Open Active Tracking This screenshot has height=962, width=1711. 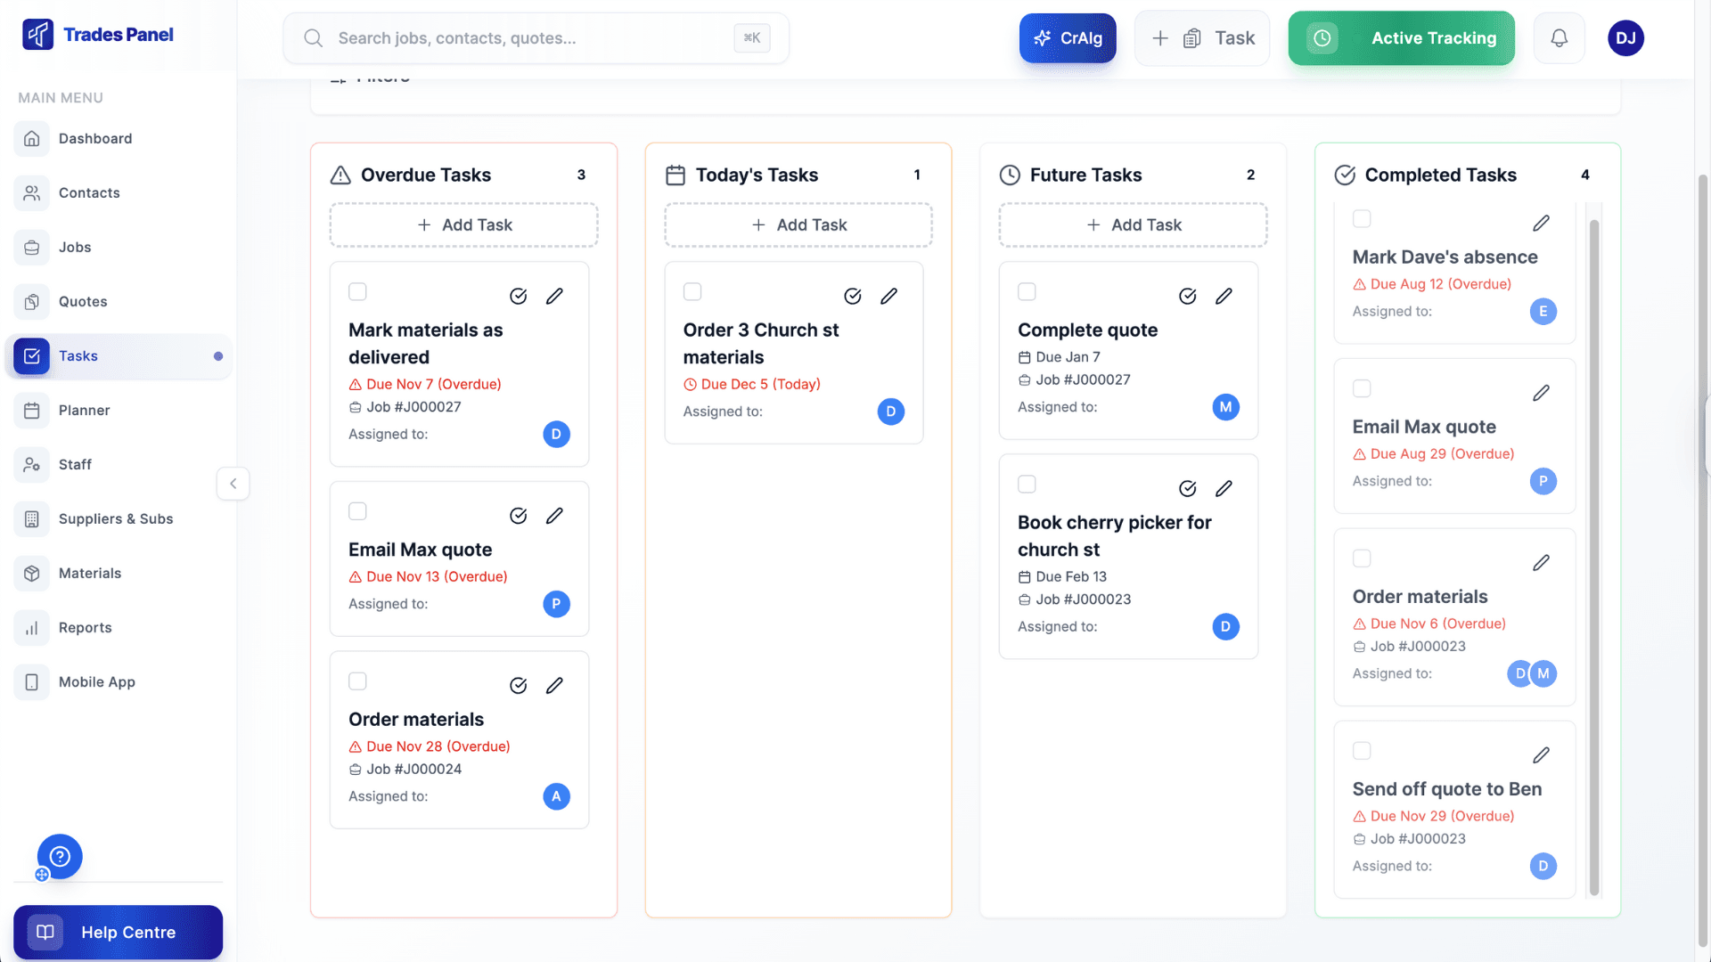tap(1401, 38)
